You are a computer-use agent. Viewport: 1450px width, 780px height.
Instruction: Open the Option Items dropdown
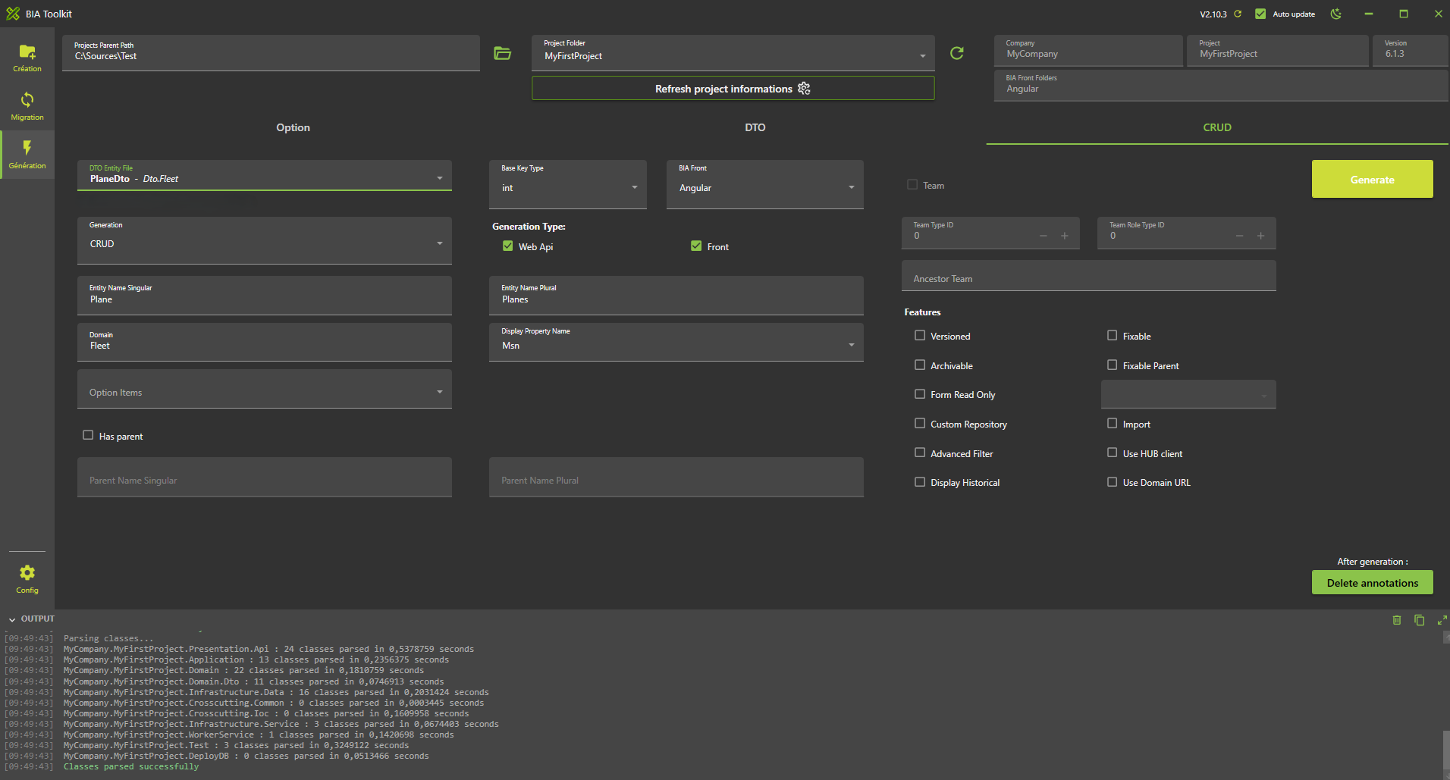265,389
